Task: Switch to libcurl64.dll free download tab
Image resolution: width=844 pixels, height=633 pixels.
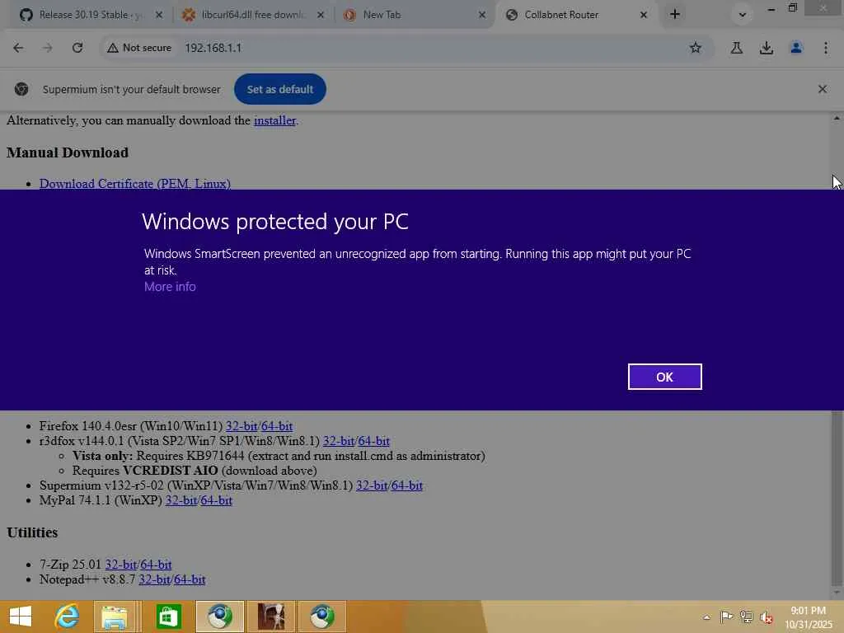Action: click(252, 15)
